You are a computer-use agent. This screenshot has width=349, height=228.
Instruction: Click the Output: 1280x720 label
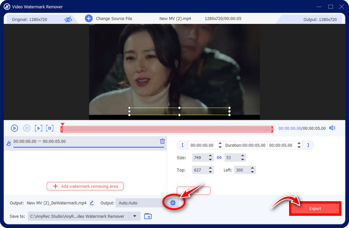click(x=320, y=19)
